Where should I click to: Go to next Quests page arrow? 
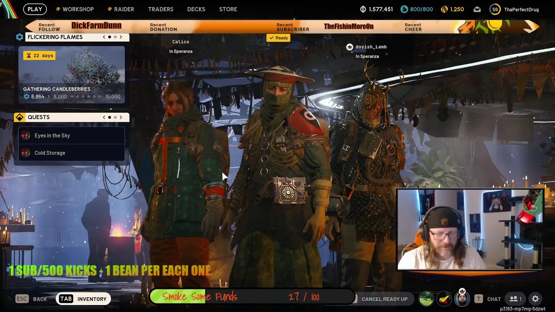[x=121, y=117]
